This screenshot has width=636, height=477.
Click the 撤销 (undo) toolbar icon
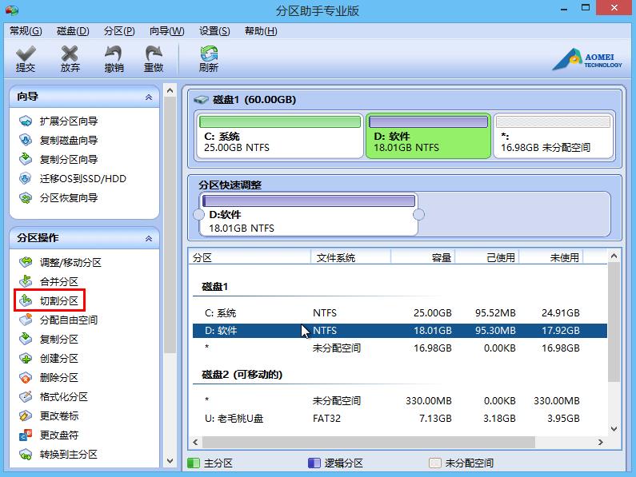(x=114, y=59)
